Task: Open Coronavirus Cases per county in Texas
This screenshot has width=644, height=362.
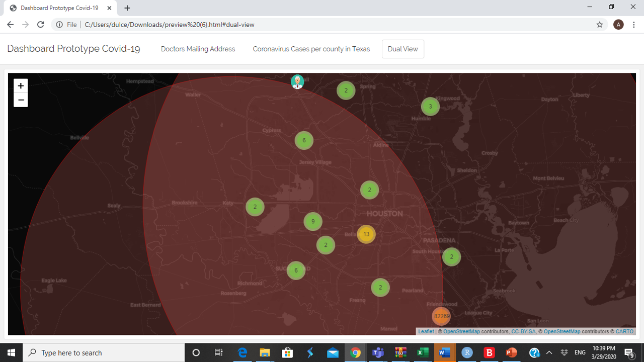Action: coord(311,49)
